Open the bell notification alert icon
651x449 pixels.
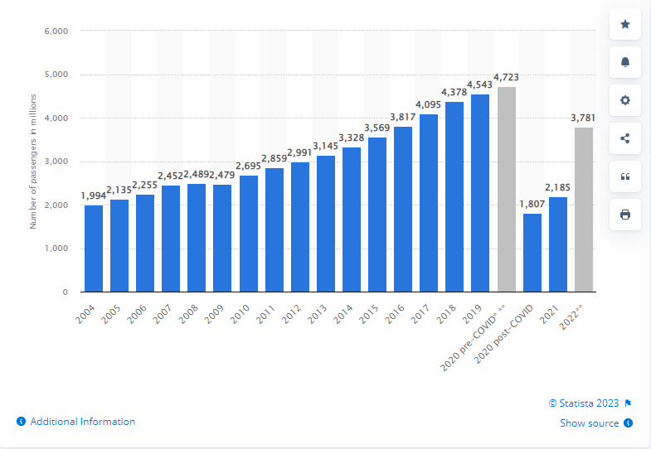[624, 62]
